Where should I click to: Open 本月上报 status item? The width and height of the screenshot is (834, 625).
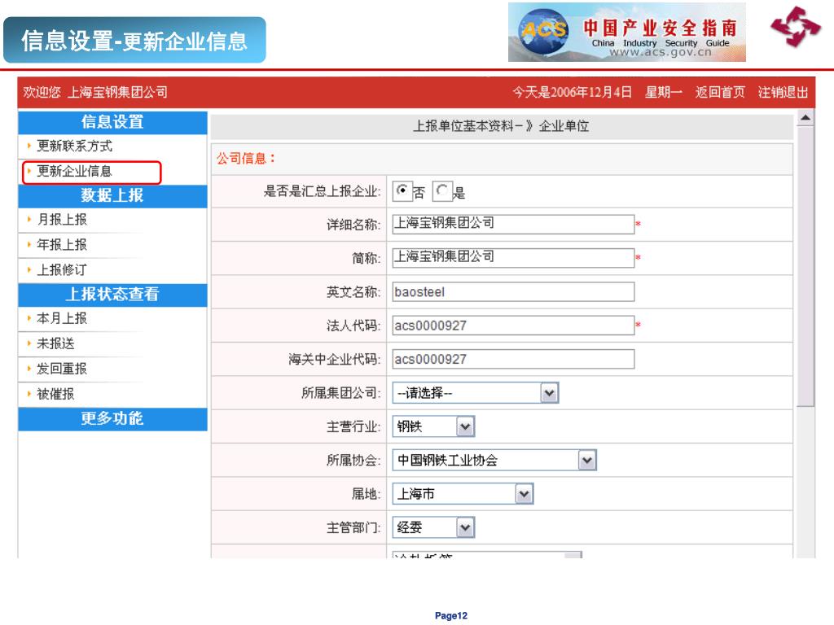[x=62, y=318]
